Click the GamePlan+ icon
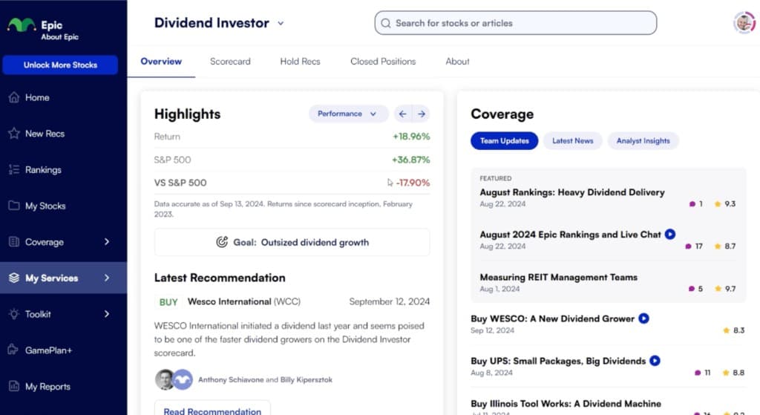The image size is (760, 415). coord(13,350)
